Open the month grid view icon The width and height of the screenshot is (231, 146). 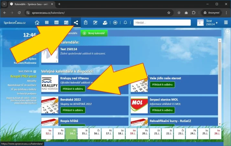coord(56,23)
